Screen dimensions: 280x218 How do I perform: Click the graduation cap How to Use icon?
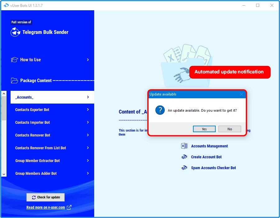(14, 60)
